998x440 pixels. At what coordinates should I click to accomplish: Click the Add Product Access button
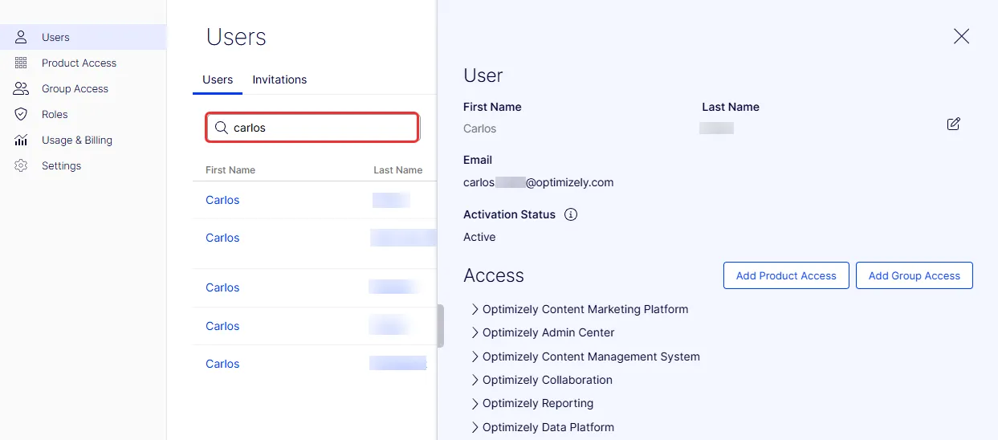786,275
